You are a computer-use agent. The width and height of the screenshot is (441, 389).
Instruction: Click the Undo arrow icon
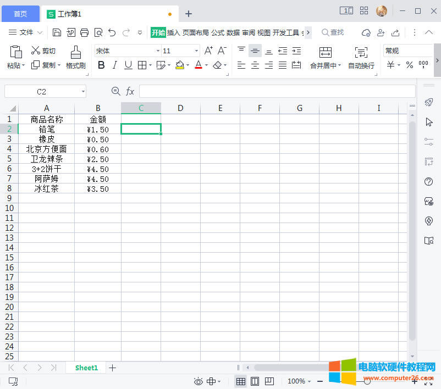[112, 32]
